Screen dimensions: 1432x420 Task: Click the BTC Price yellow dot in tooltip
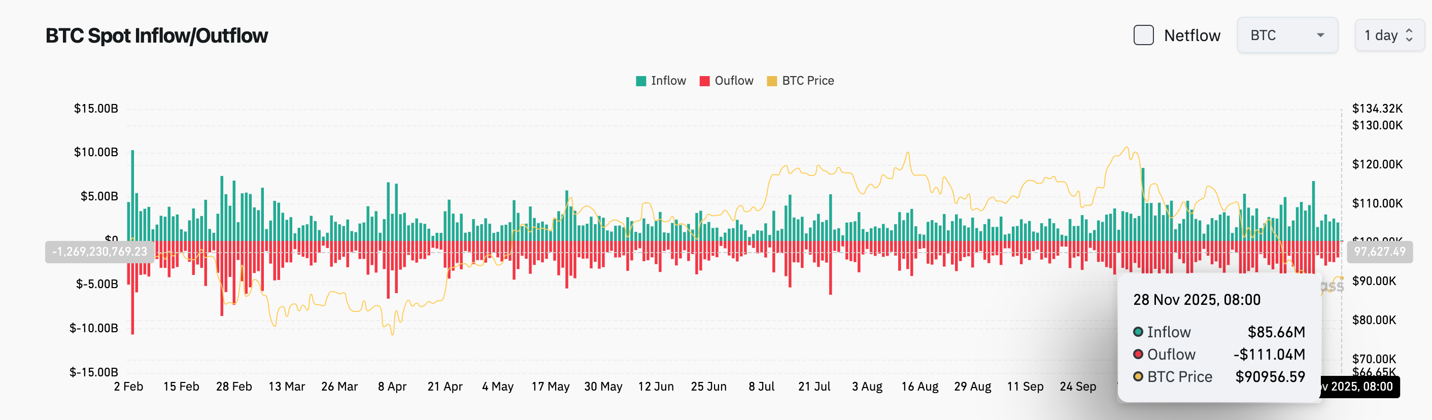coord(1138,377)
